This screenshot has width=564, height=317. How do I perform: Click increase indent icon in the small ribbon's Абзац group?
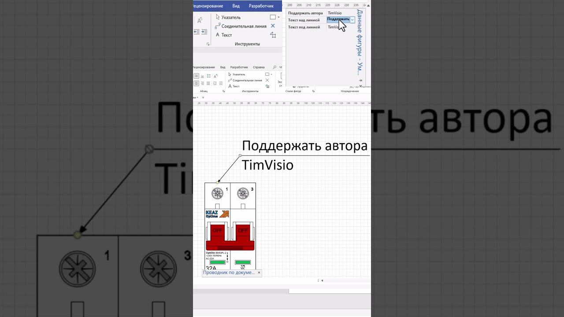pyautogui.click(x=220, y=83)
